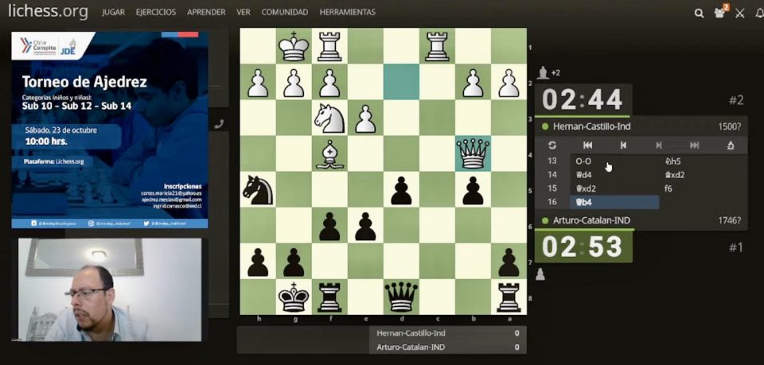Jump to first move in move list
Viewport: 764px width, 365px height.
tap(587, 146)
